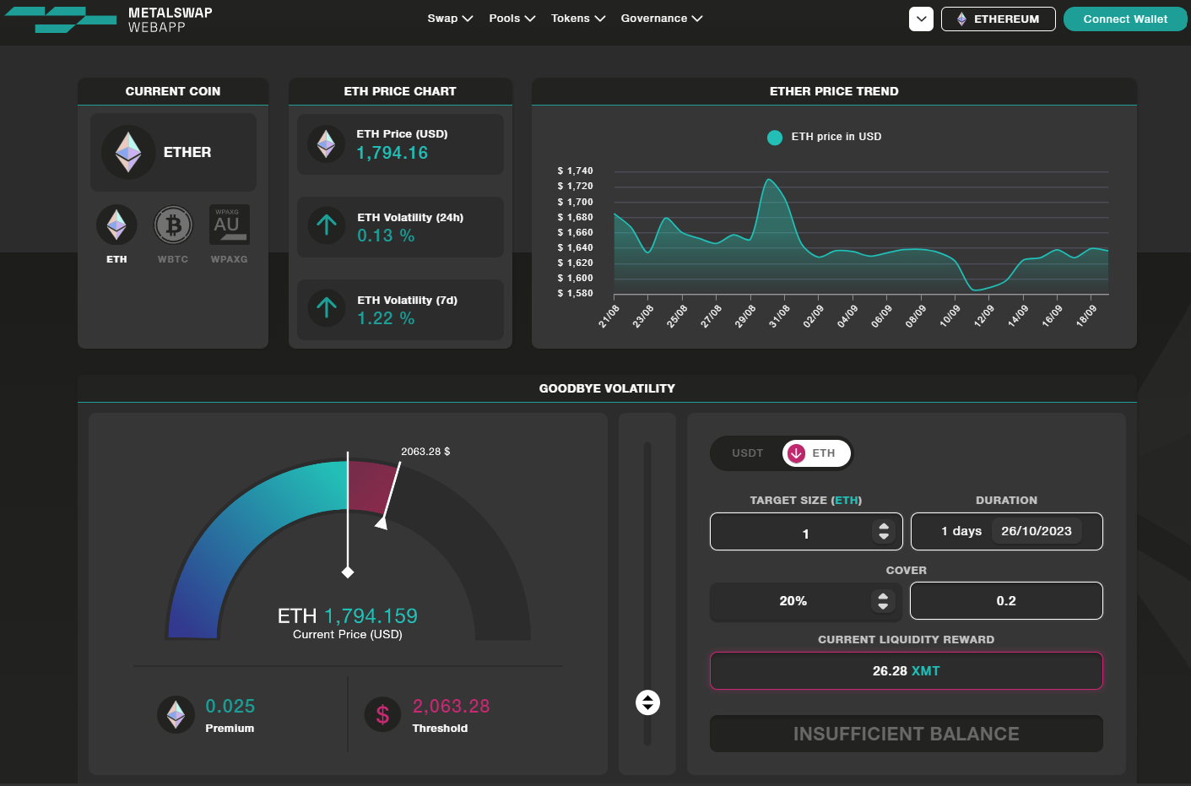The height and width of the screenshot is (786, 1191).
Task: Click the Cover percentage value 20%
Action: (793, 601)
